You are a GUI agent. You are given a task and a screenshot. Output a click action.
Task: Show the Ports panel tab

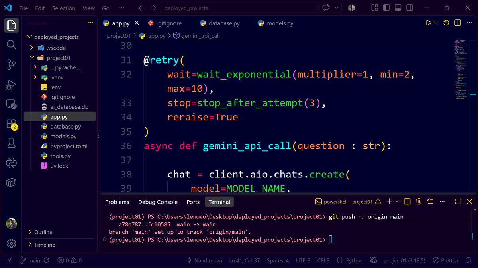pyautogui.click(x=193, y=202)
